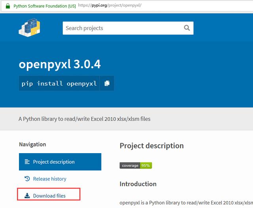Click the Download files arrow icon
Screen dimensions: 253x208
click(27, 196)
